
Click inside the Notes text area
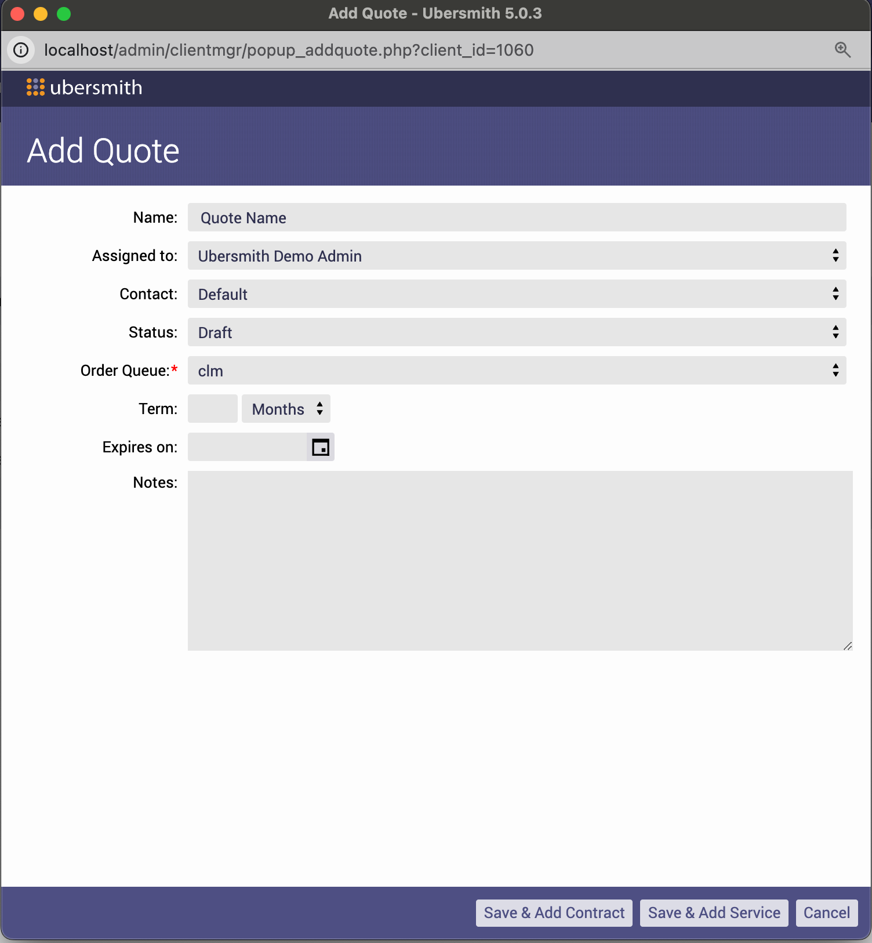coord(519,560)
